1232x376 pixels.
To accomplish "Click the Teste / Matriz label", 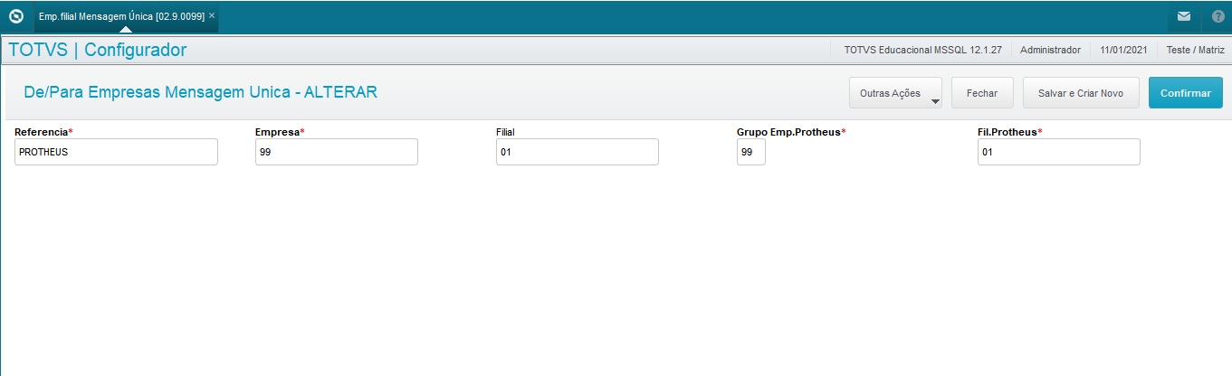I will click(1196, 51).
